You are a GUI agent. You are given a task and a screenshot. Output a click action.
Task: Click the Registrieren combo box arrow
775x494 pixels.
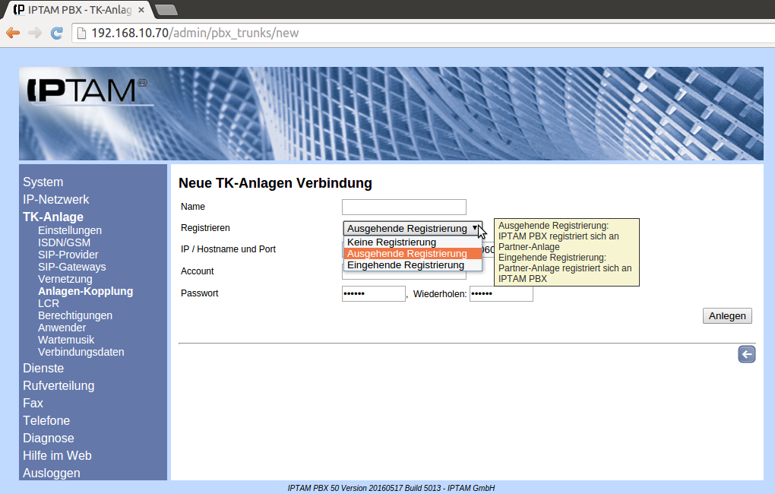pyautogui.click(x=474, y=228)
